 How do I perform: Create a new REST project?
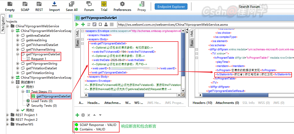click(x=39, y=6)
